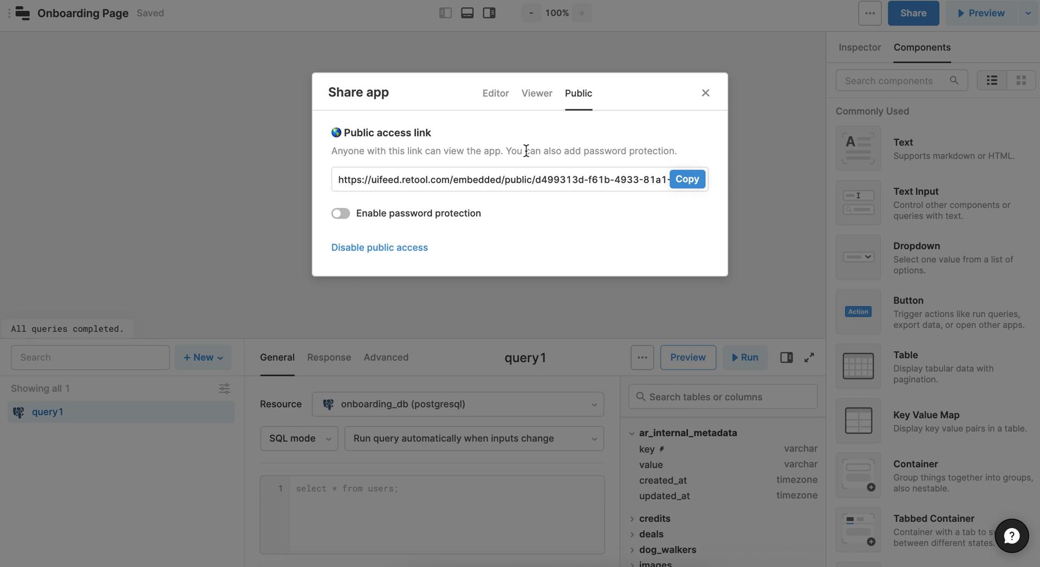The height and width of the screenshot is (567, 1040).
Task: Open the query overflow menu with three dots
Action: [642, 357]
